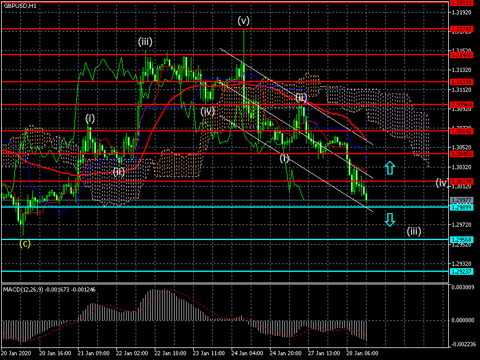
Task: Click the 22 Jan 18:00 time label
Action: pyautogui.click(x=170, y=353)
